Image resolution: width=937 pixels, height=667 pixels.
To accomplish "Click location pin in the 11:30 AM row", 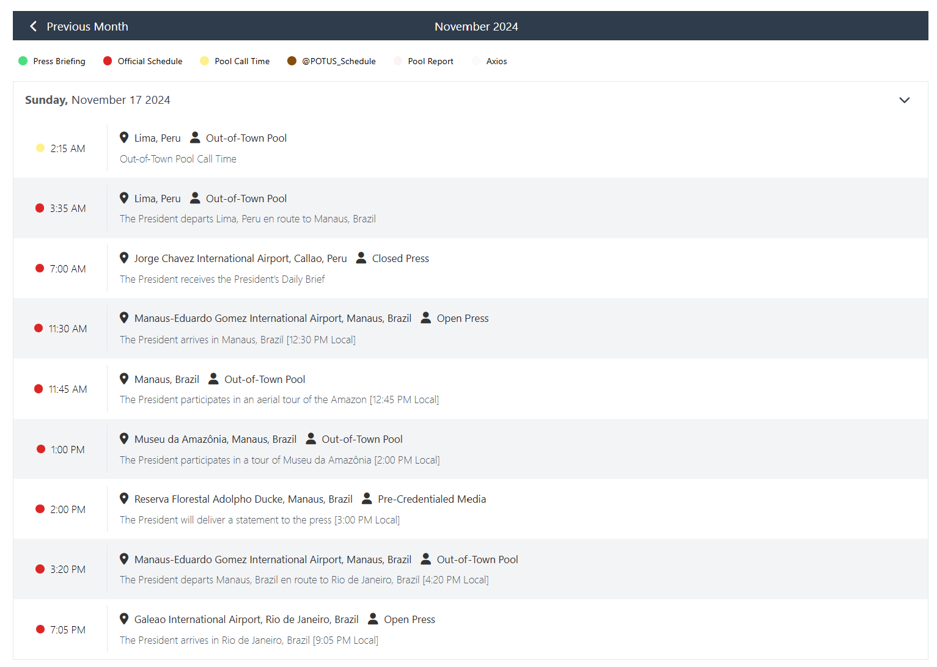I will pyautogui.click(x=124, y=318).
